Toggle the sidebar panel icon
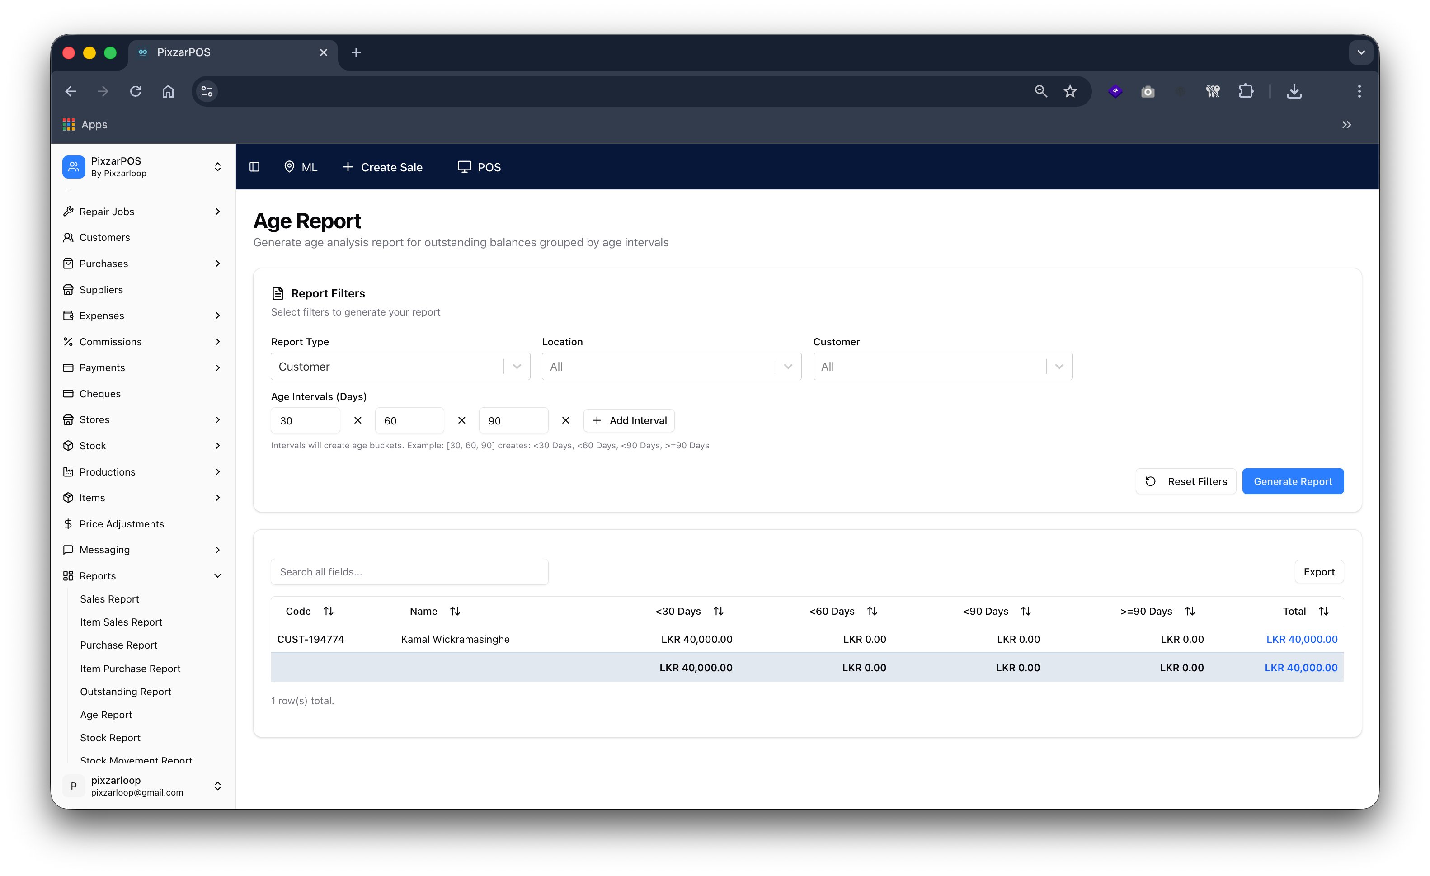The width and height of the screenshot is (1430, 876). tap(254, 167)
